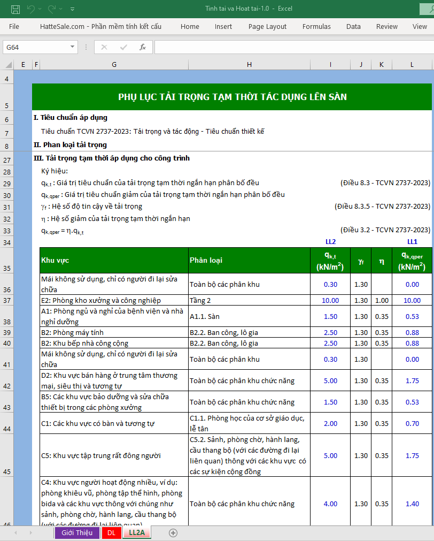Click the cell 'C5: Khu vực tập trung rất đông người'
Screen dimensions: 434x541
114,455
